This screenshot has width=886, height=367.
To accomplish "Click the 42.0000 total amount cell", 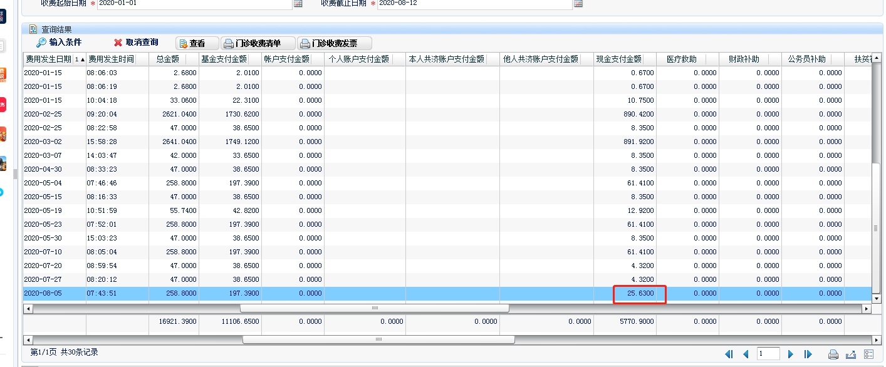I will 174,155.
